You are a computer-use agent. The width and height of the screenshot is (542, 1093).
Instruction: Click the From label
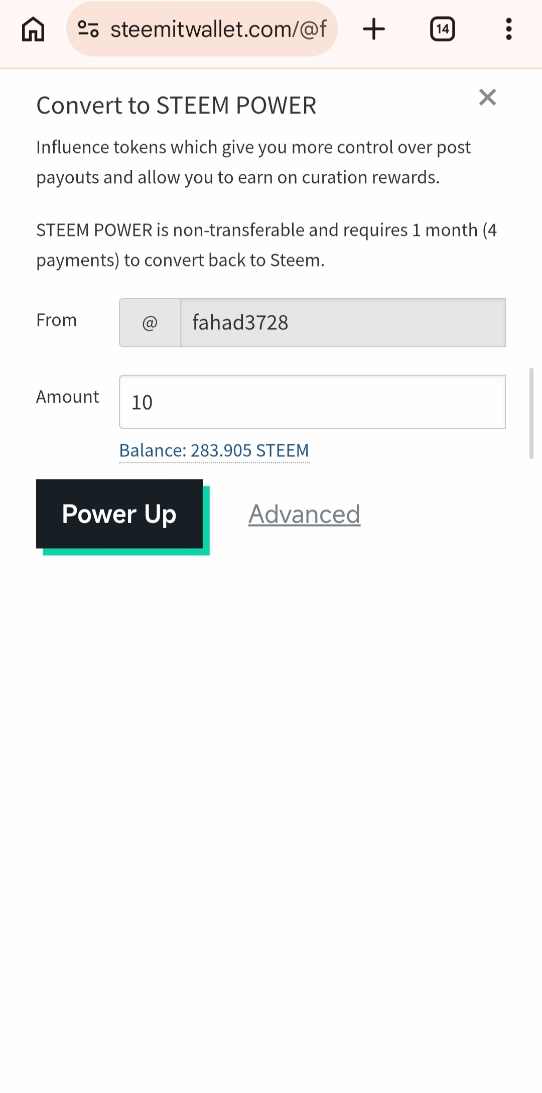click(x=57, y=320)
